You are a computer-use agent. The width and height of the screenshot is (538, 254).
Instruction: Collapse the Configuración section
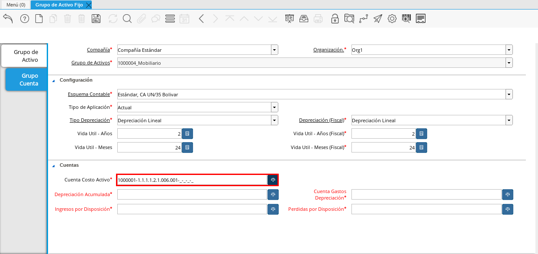54,80
